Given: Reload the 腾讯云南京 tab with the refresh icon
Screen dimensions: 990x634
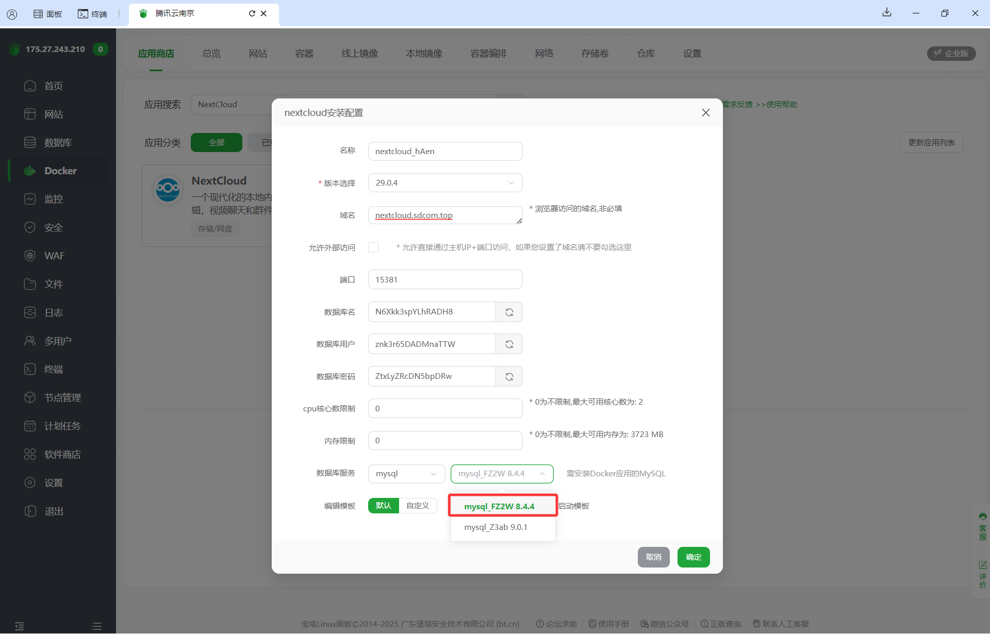Looking at the screenshot, I should [252, 13].
